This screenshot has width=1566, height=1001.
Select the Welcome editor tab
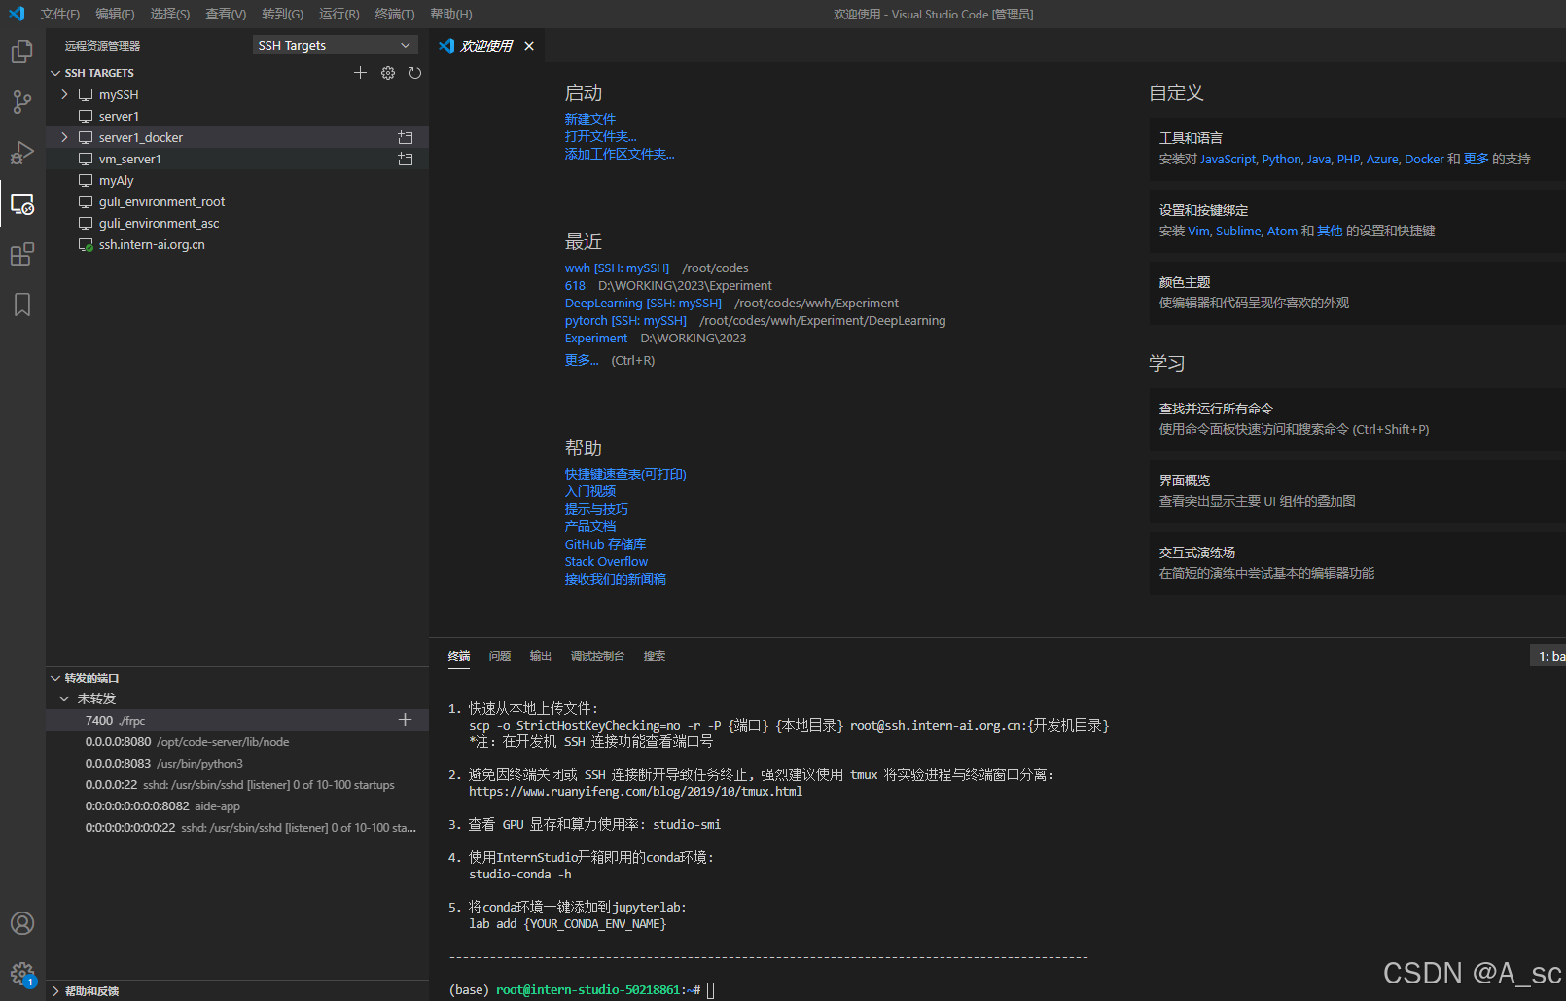click(x=486, y=46)
